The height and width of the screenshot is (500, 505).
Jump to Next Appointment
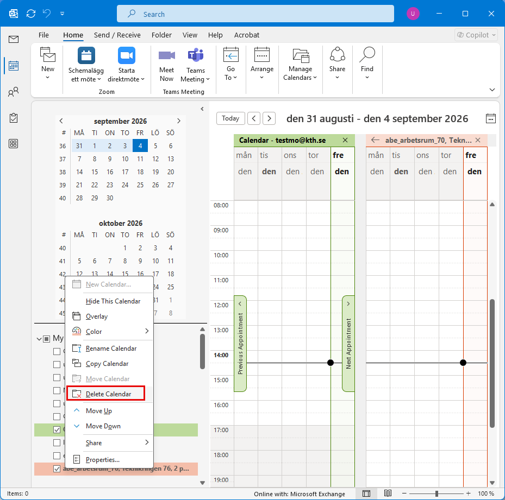[348, 343]
